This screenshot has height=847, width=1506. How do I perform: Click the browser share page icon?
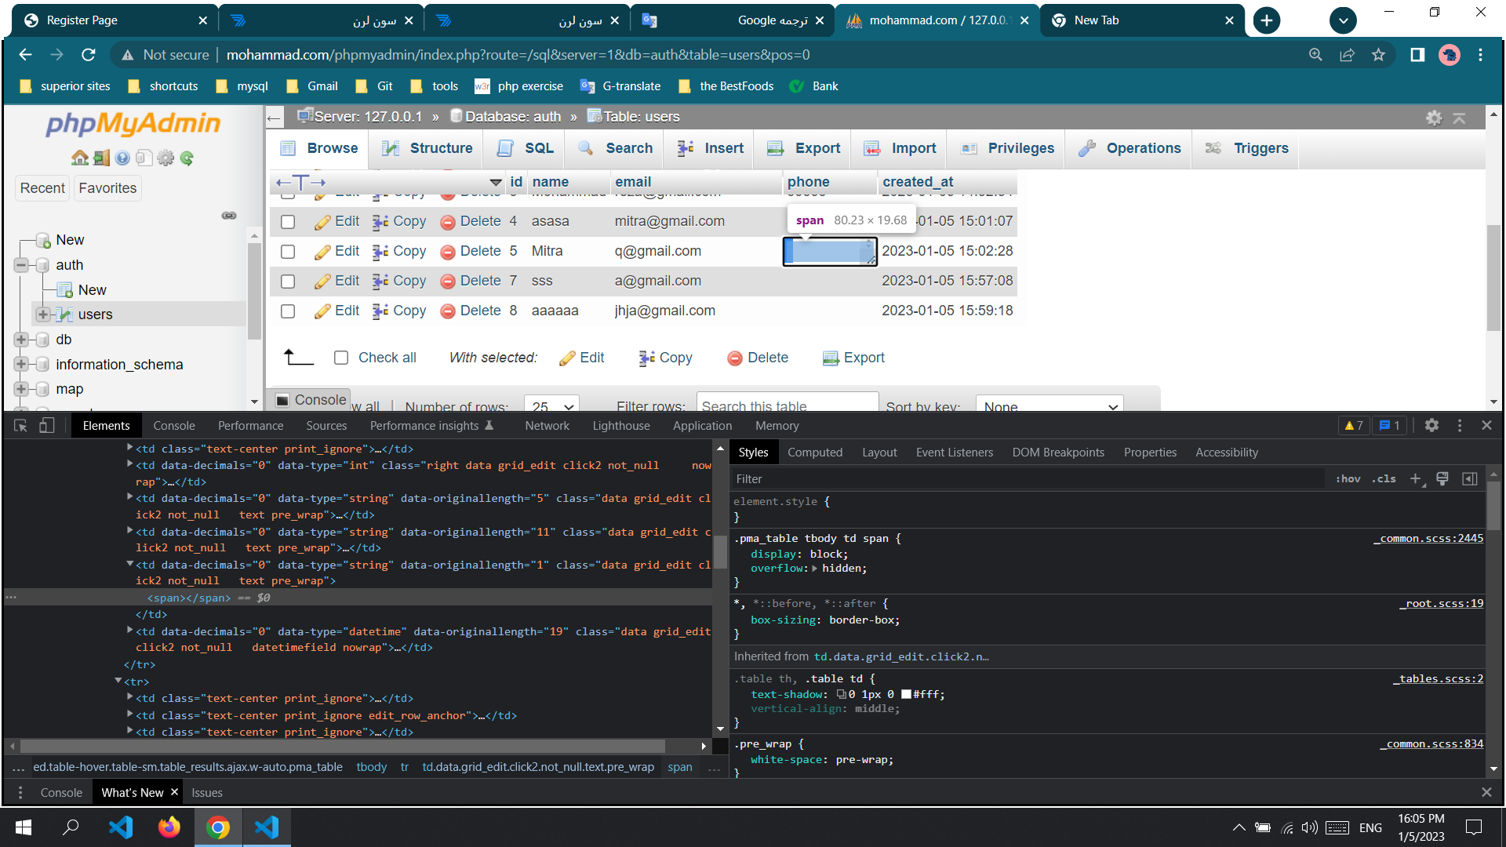[x=1347, y=55]
